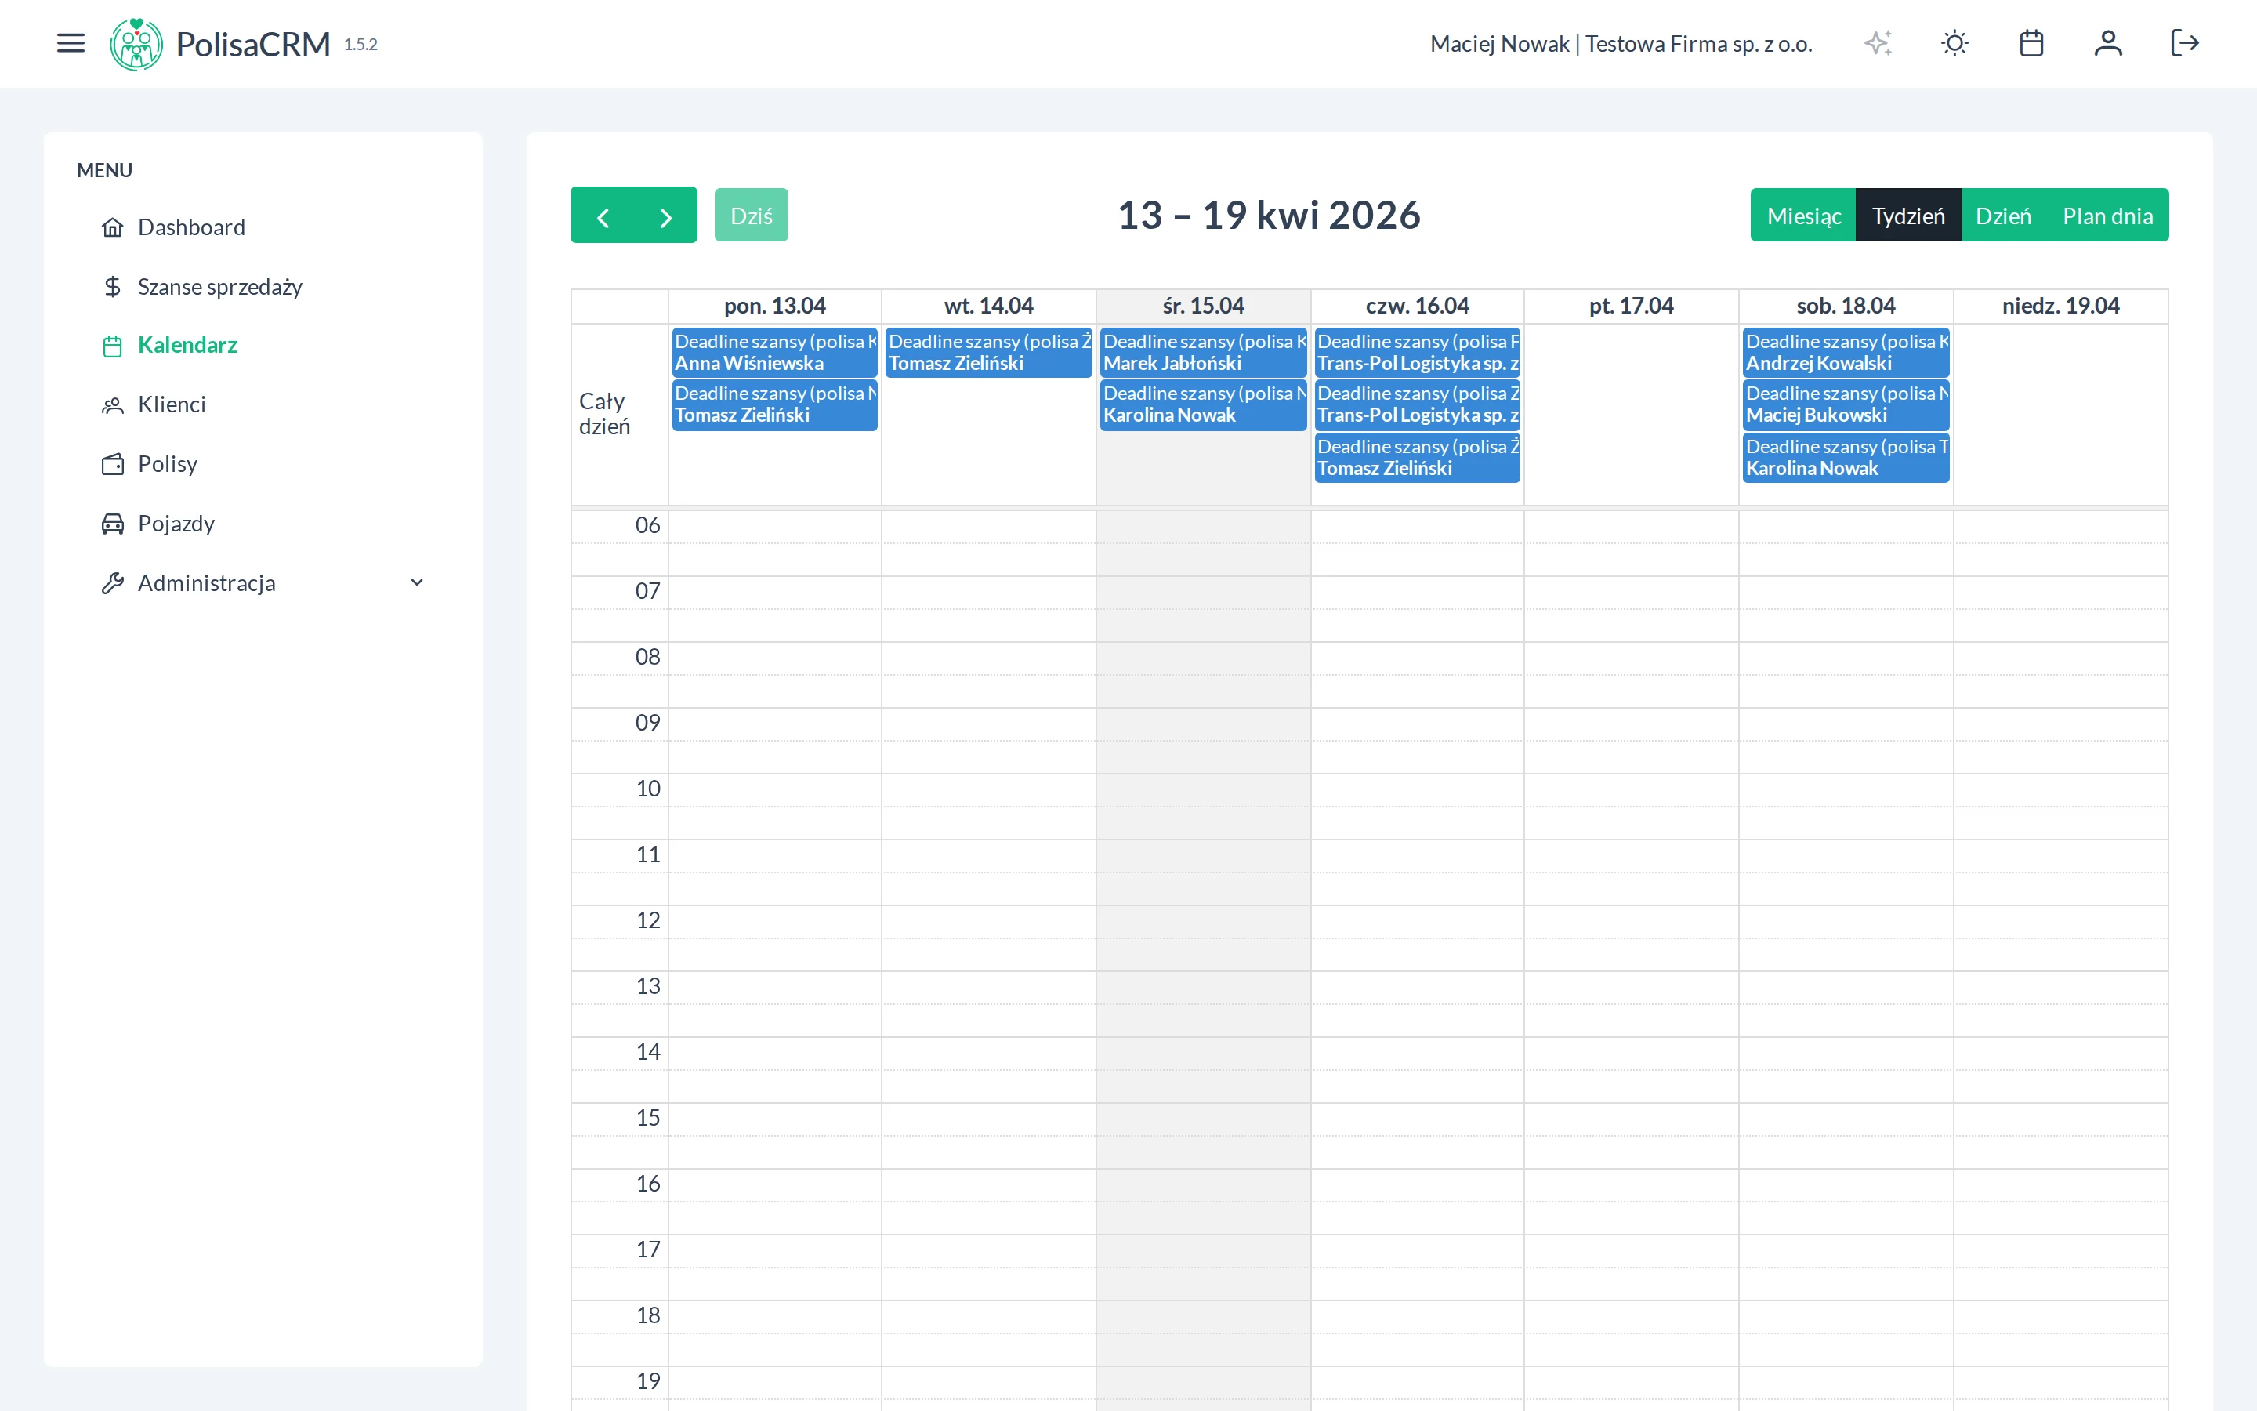The height and width of the screenshot is (1411, 2257).
Task: Click the AI sparkles icon in header
Action: [x=1878, y=43]
